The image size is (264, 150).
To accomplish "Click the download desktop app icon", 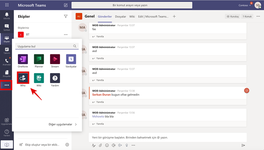I will click(7, 144).
